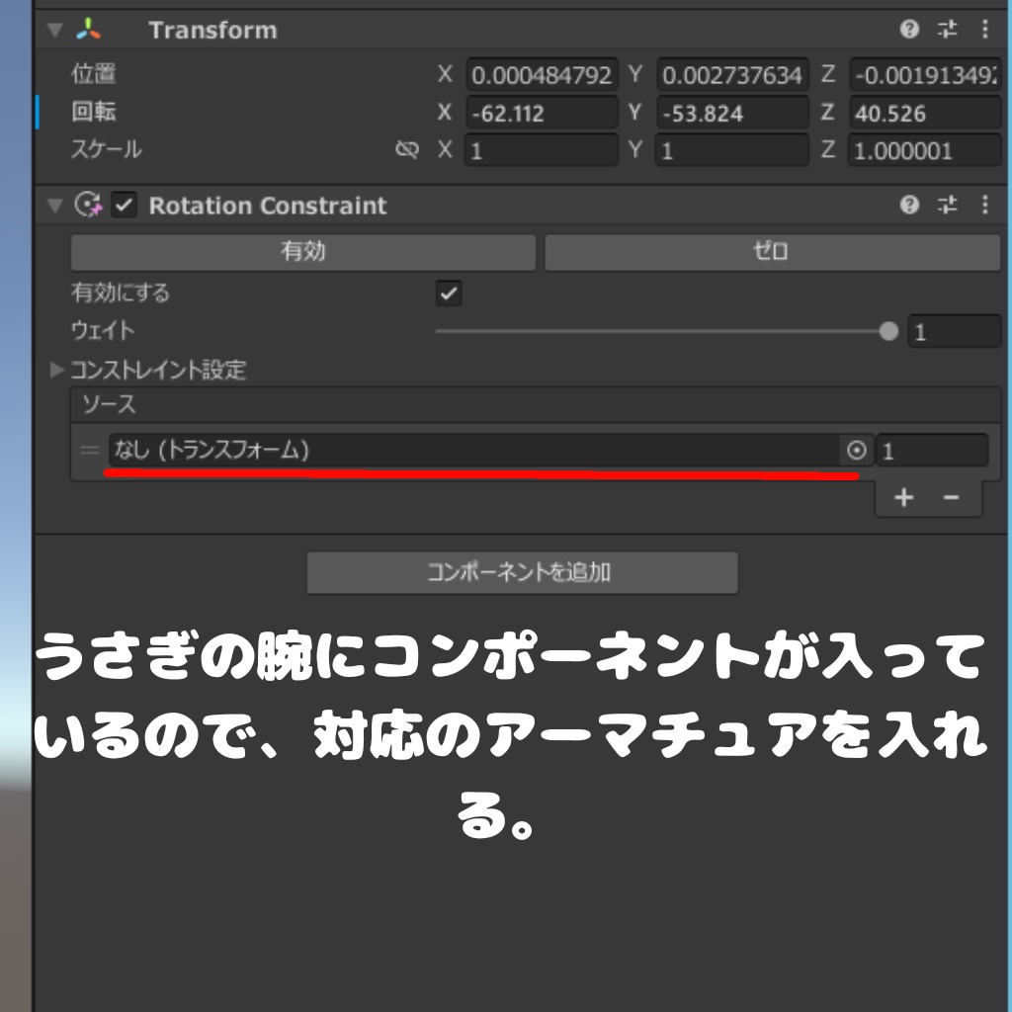Add a source with plus button
This screenshot has height=1012, width=1012.
tap(903, 497)
